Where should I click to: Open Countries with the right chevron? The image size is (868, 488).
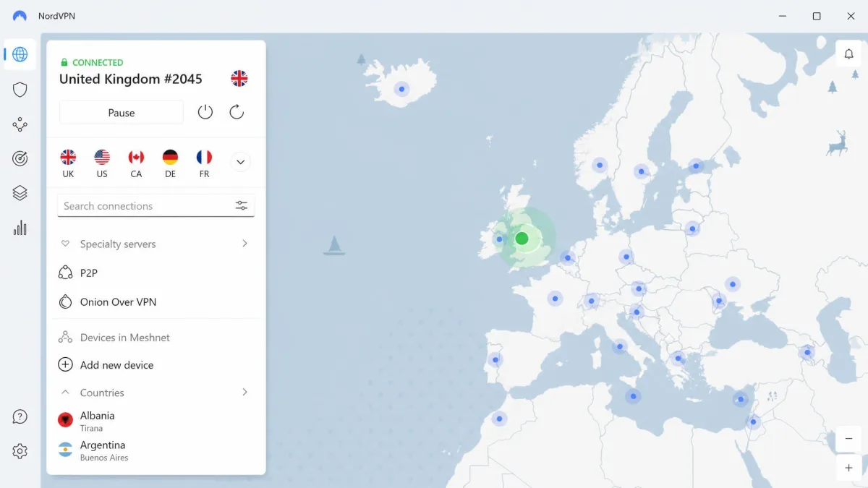click(244, 392)
